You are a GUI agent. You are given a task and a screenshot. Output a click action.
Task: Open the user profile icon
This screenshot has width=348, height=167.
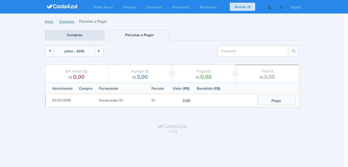coord(270,7)
